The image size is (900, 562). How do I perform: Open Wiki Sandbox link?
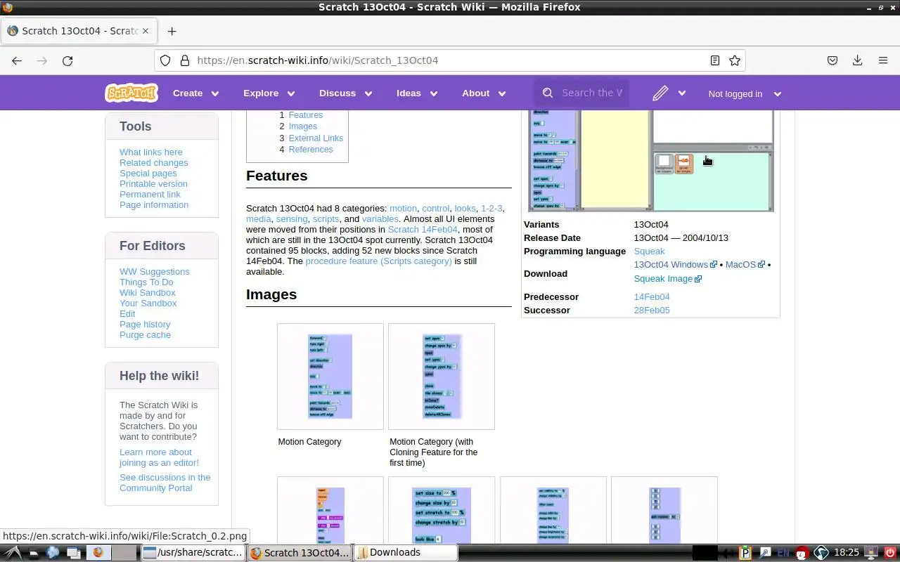click(x=148, y=293)
